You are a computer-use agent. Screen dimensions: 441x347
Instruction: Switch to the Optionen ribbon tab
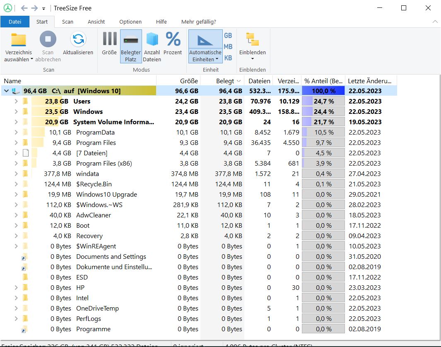pyautogui.click(x=130, y=22)
